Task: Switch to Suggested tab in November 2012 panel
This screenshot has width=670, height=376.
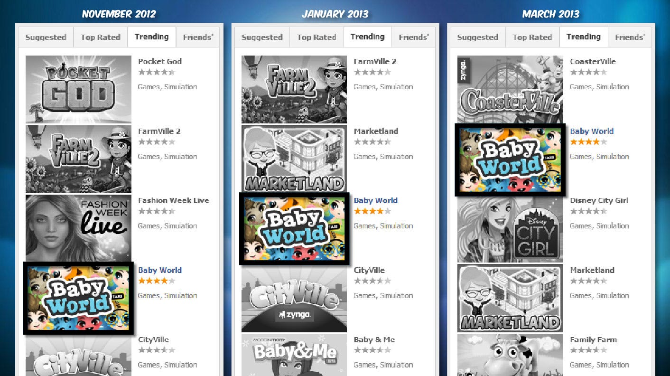Action: 46,37
